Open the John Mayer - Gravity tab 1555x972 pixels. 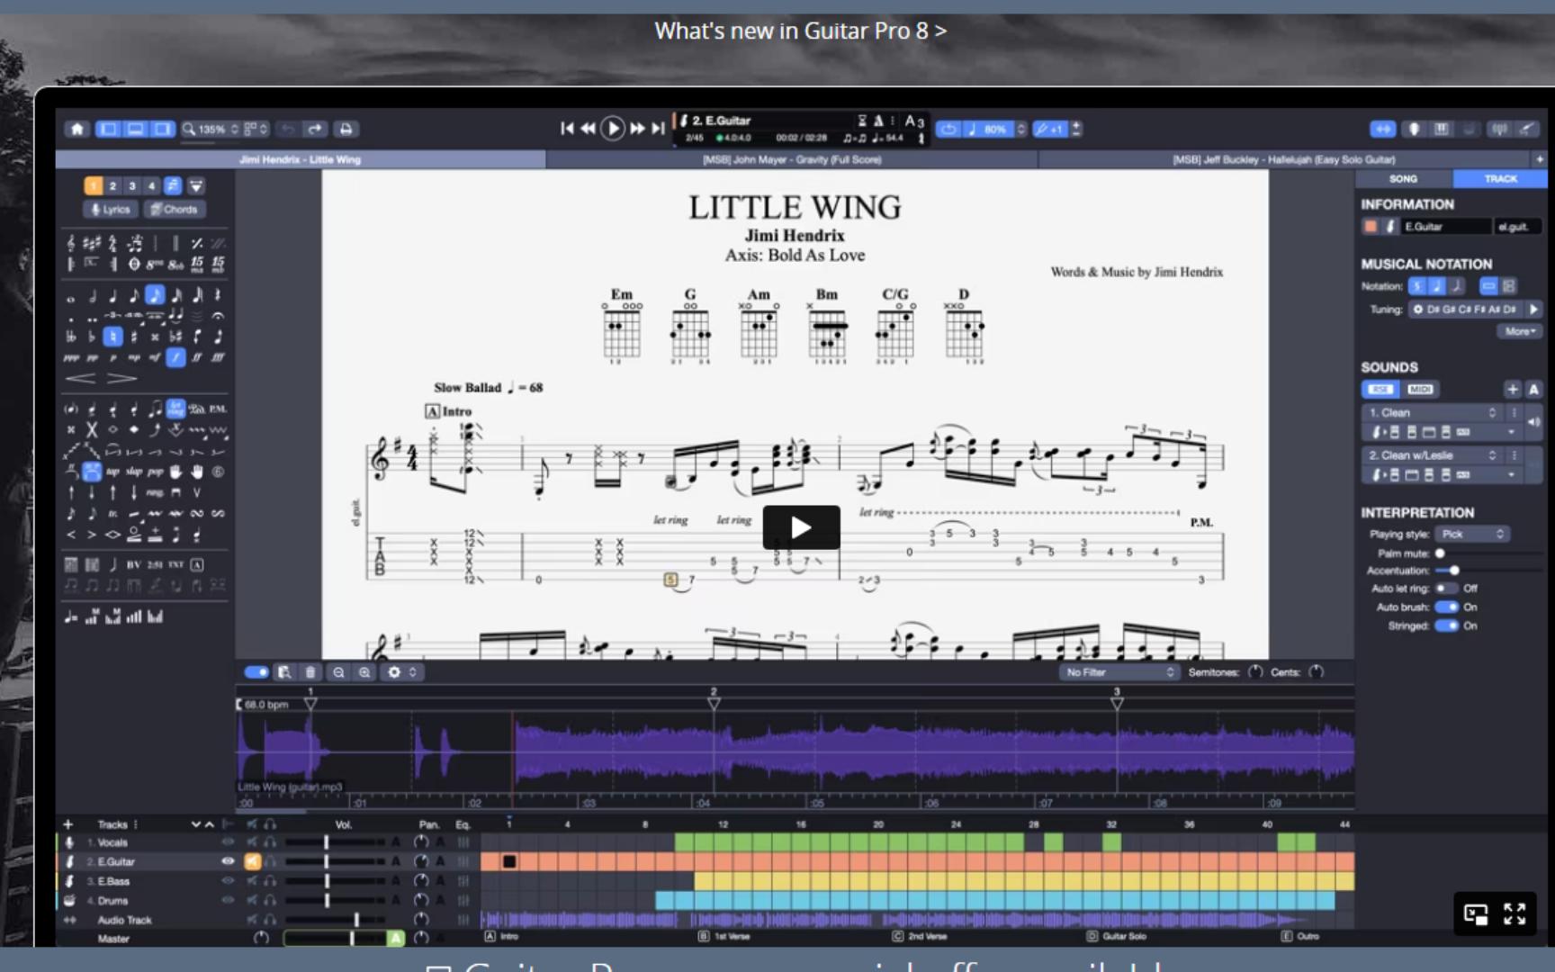pyautogui.click(x=792, y=159)
